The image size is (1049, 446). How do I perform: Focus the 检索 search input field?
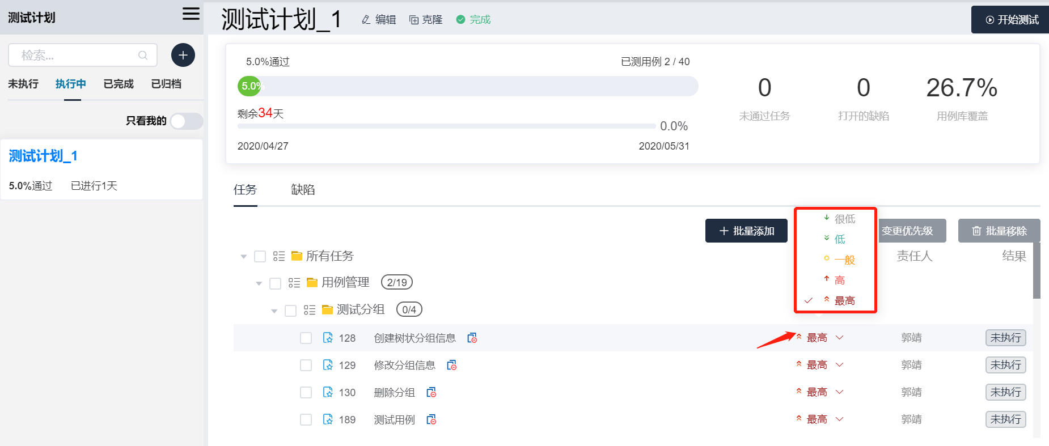(x=83, y=55)
